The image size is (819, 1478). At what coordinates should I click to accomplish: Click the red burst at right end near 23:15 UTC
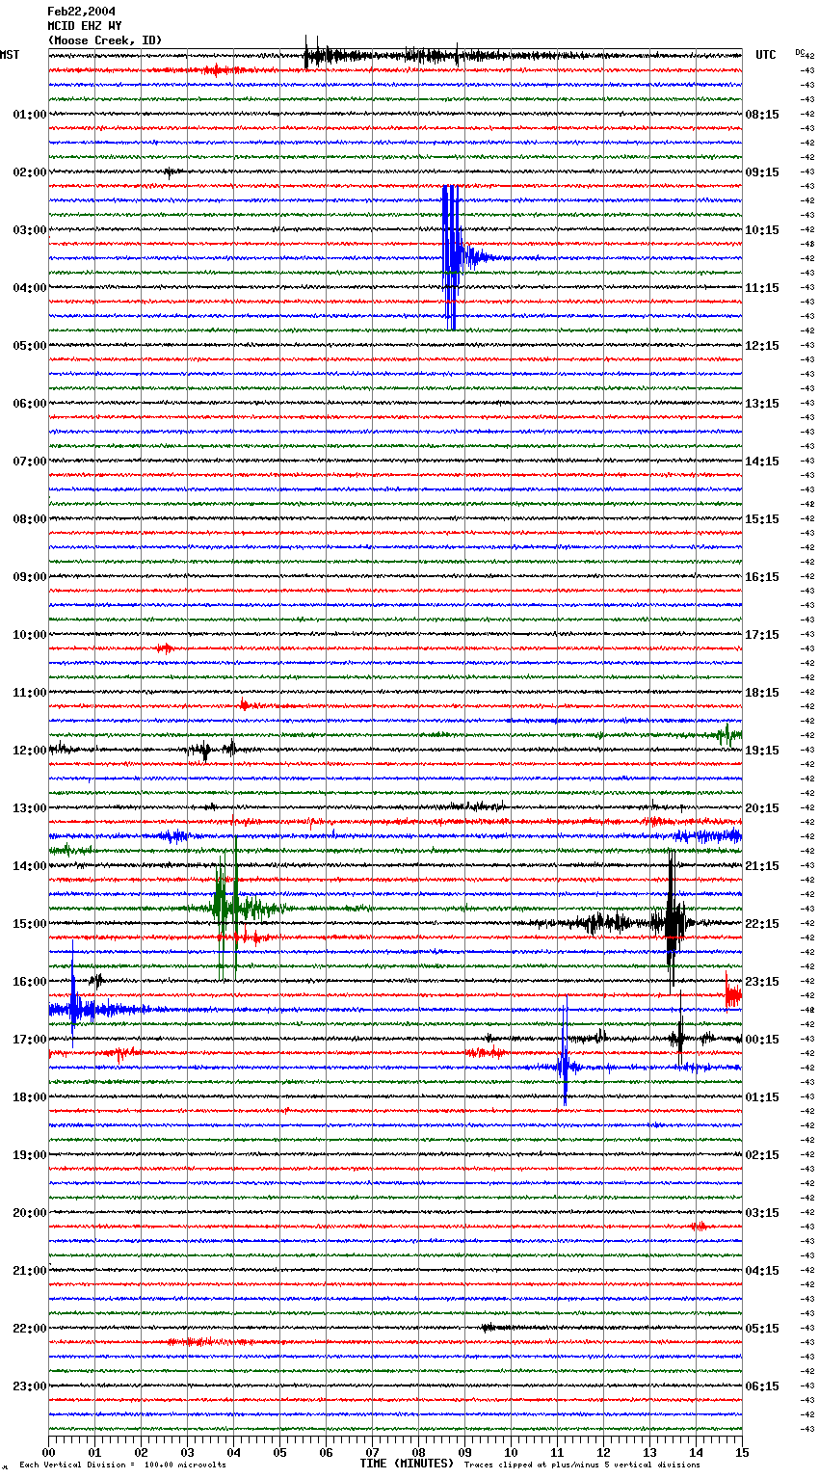(733, 993)
